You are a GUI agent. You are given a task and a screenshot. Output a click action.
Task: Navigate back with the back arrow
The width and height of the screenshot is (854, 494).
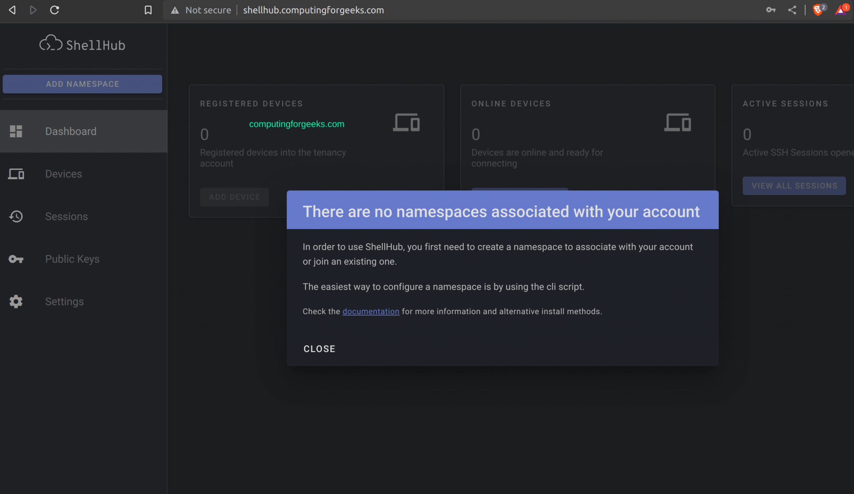pyautogui.click(x=12, y=10)
